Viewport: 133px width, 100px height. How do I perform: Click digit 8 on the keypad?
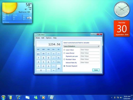43,58
